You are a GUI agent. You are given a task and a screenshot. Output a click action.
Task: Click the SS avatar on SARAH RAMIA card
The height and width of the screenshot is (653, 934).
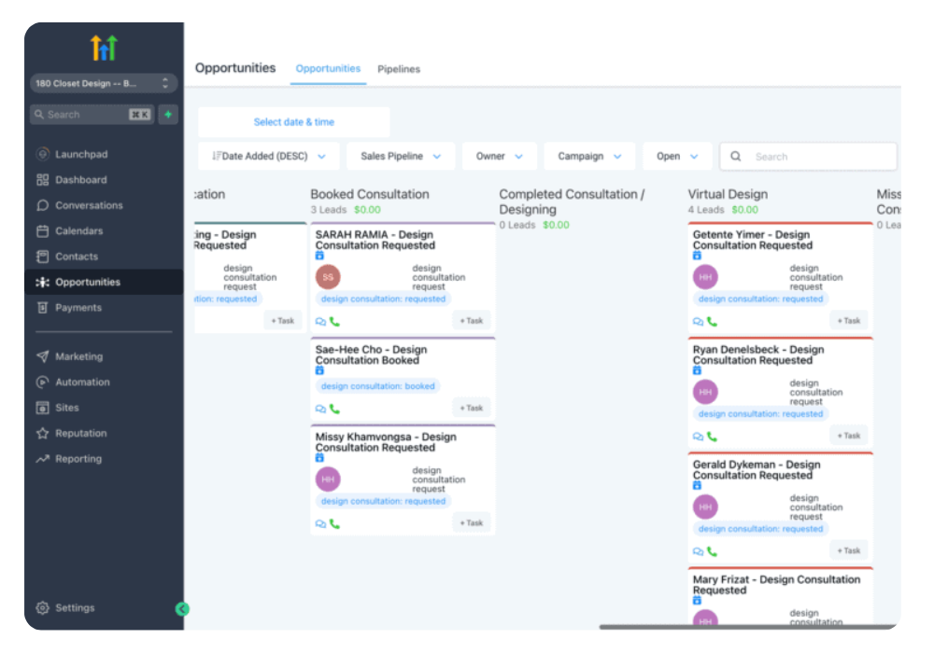[x=328, y=277]
